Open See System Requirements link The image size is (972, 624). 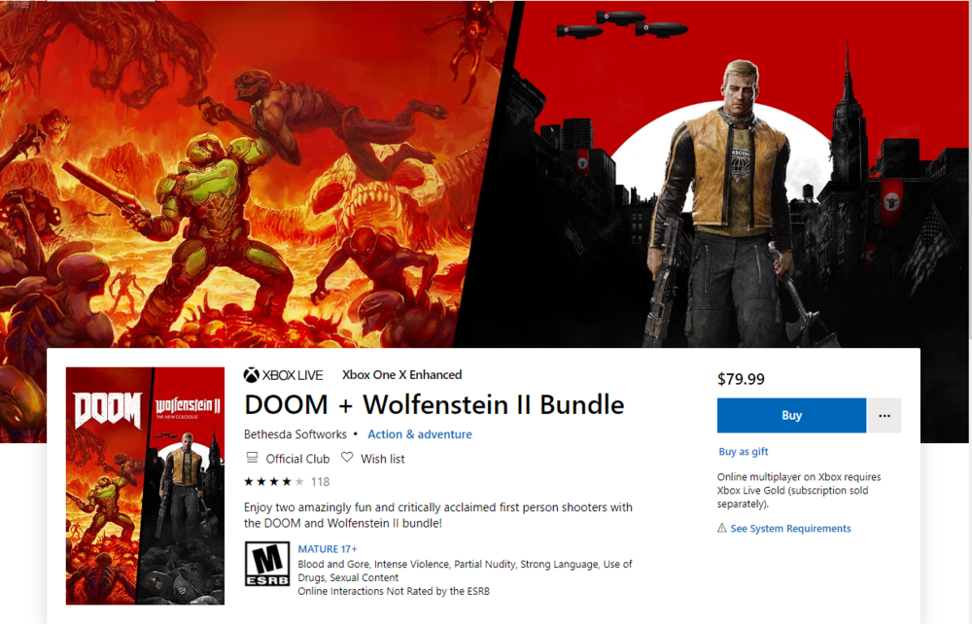coord(790,529)
